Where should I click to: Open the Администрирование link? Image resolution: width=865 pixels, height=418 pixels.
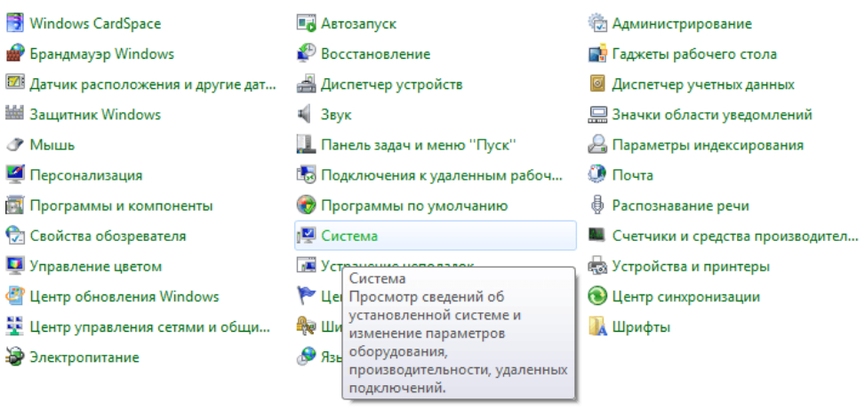682,24
